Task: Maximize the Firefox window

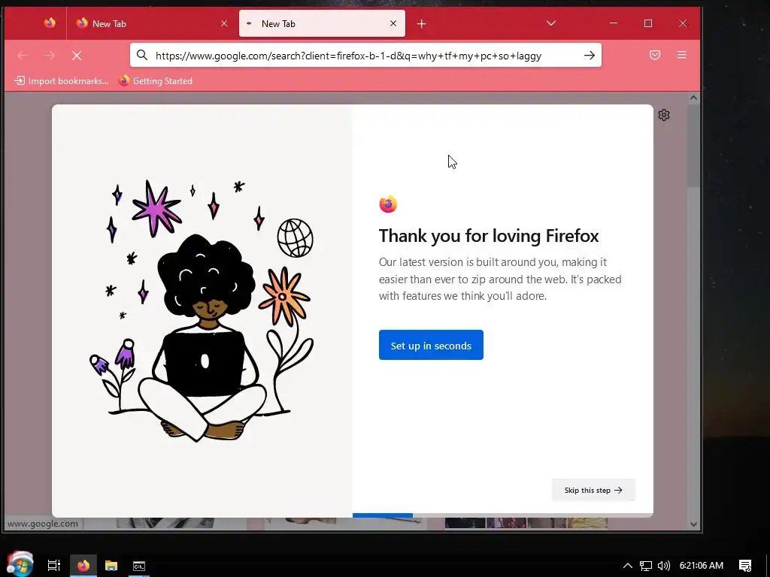Action: pyautogui.click(x=648, y=23)
